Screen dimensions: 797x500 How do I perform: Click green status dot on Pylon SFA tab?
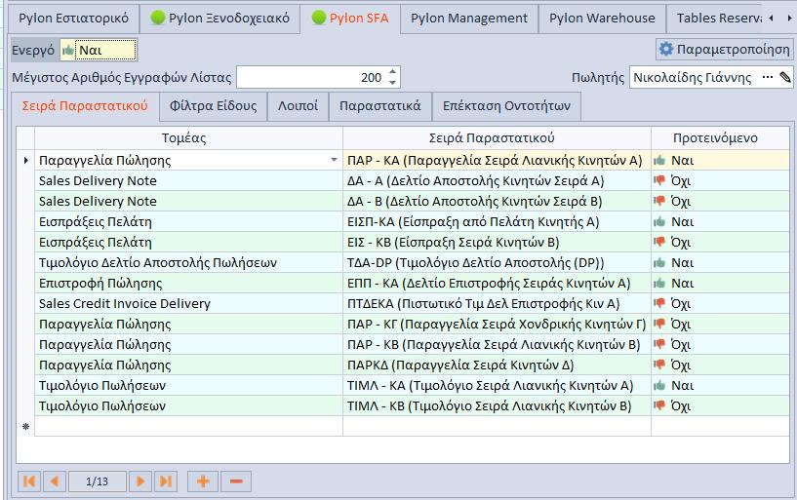coord(319,18)
